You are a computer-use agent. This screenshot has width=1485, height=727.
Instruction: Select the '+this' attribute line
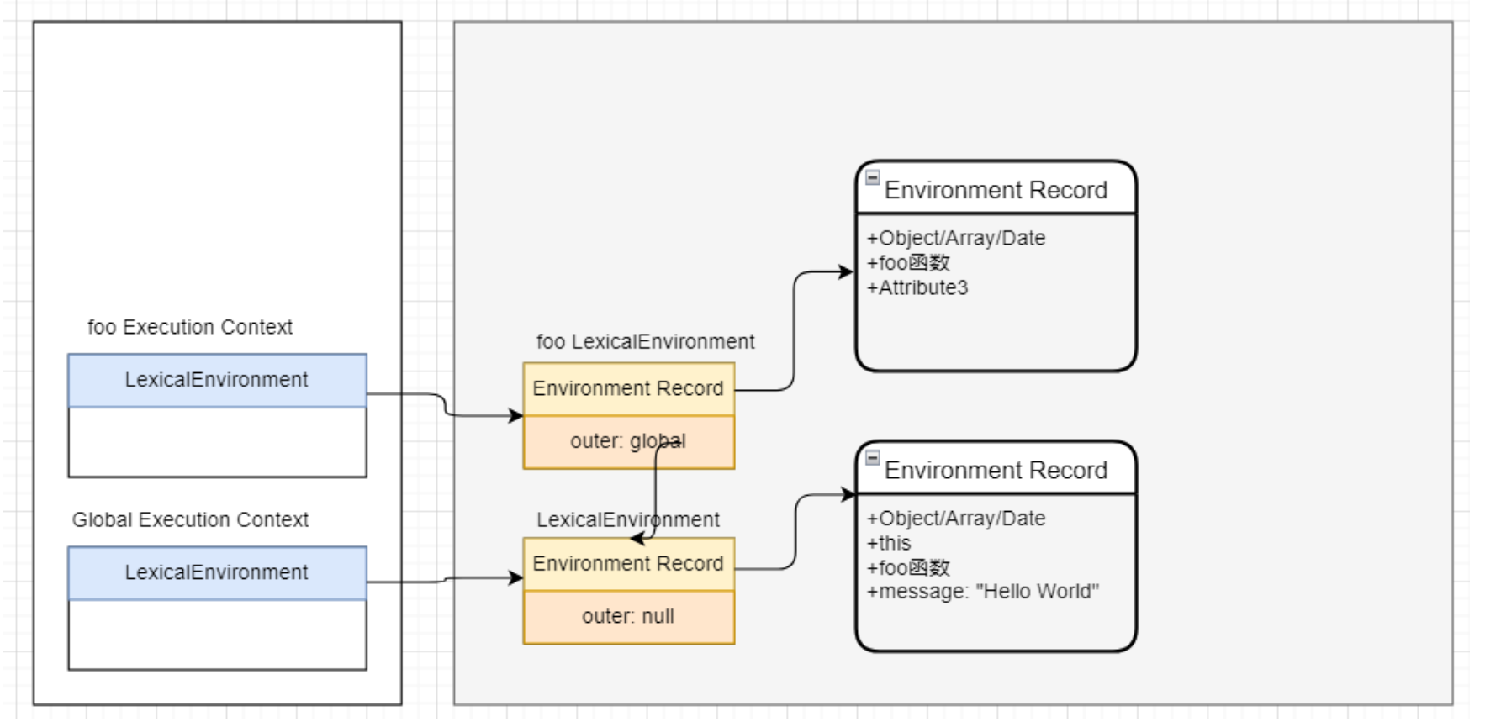(889, 543)
